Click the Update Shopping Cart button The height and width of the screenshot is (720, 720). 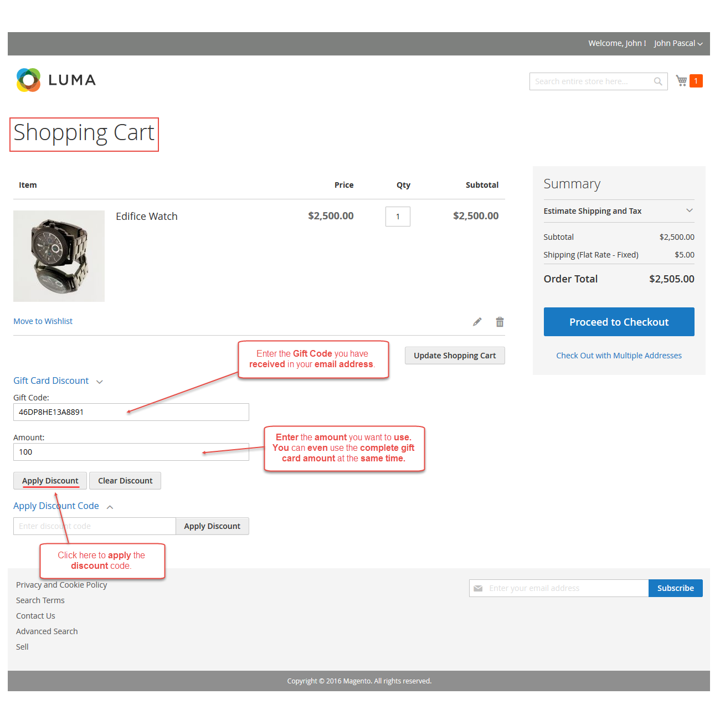455,356
